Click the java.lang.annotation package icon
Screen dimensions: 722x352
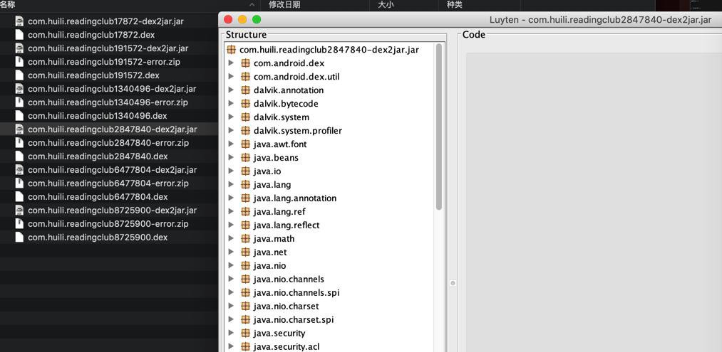(x=245, y=198)
